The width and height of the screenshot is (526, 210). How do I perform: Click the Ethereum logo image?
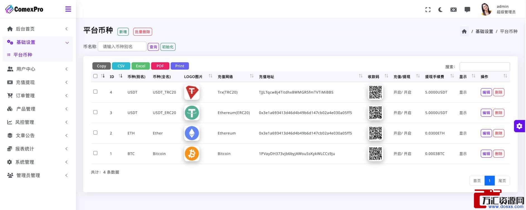click(192, 133)
